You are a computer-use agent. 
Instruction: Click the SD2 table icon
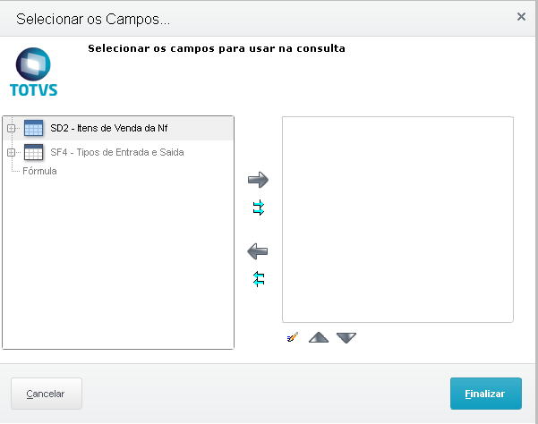[34, 128]
